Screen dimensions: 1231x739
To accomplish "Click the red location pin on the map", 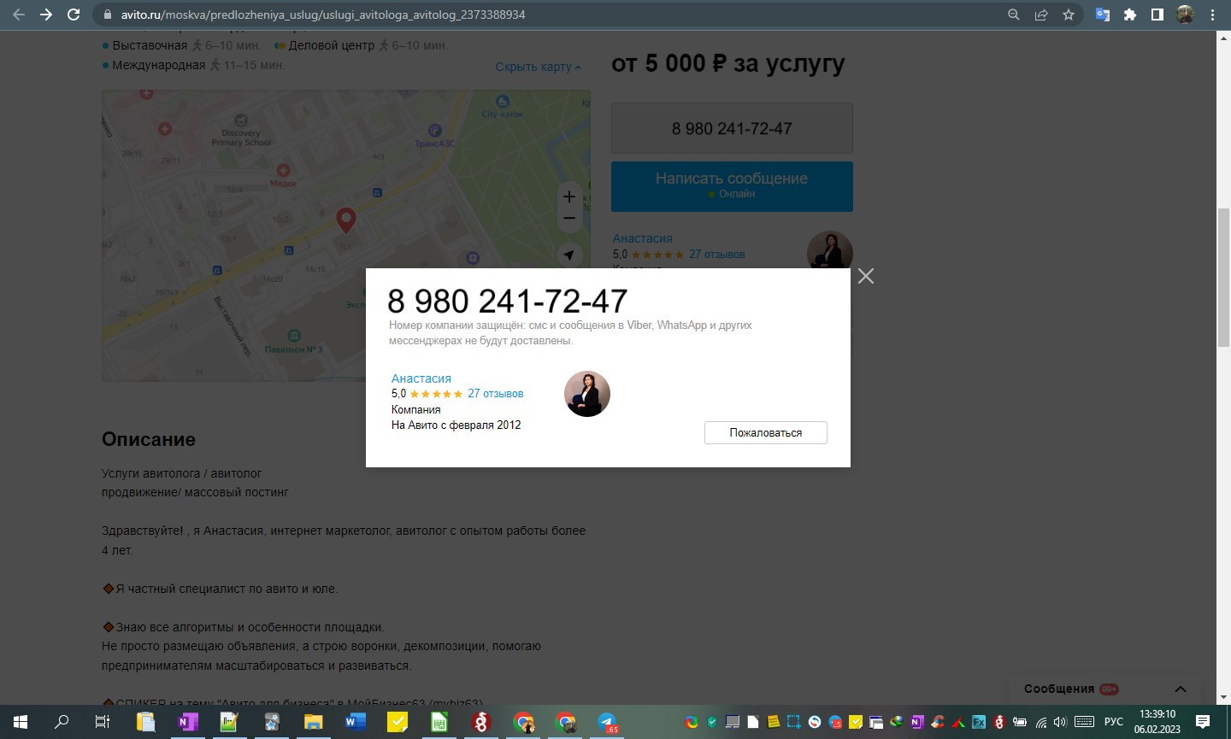I will click(345, 220).
